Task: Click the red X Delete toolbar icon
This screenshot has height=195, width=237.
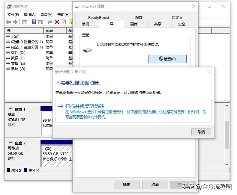Action: pyautogui.click(x=57, y=22)
